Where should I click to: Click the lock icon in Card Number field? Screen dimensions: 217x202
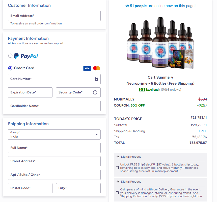96,79
